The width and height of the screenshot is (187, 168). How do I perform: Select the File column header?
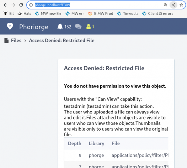point(116,143)
